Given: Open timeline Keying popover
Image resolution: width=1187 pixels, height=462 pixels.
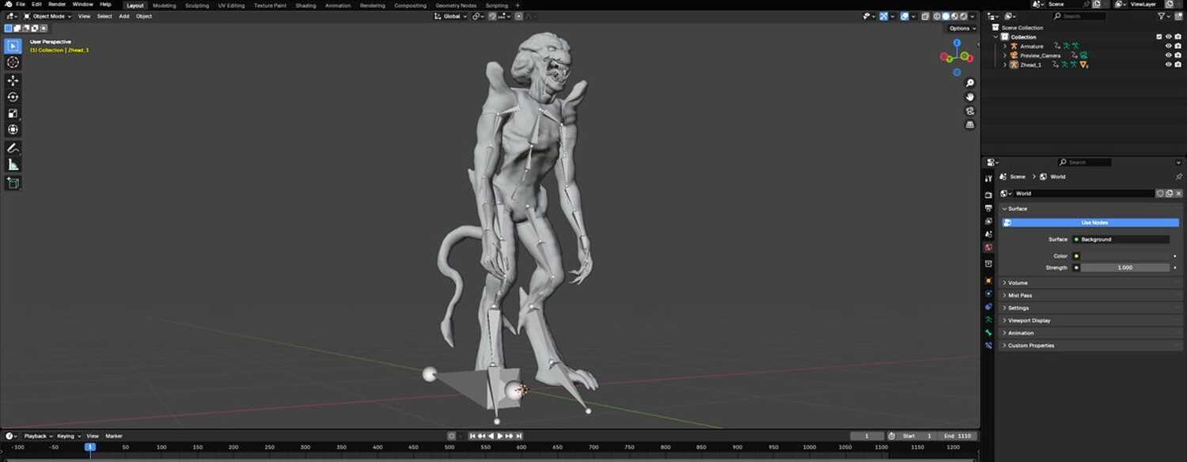Looking at the screenshot, I should [x=68, y=436].
